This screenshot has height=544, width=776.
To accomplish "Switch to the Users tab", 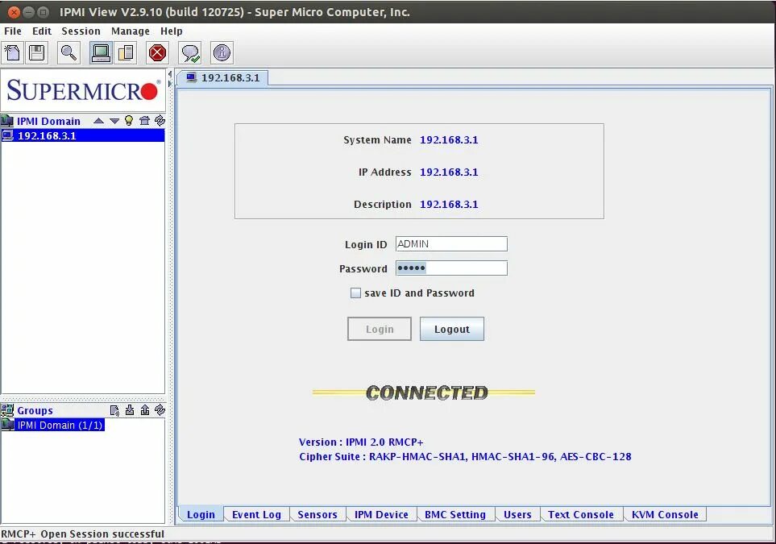I will [517, 514].
